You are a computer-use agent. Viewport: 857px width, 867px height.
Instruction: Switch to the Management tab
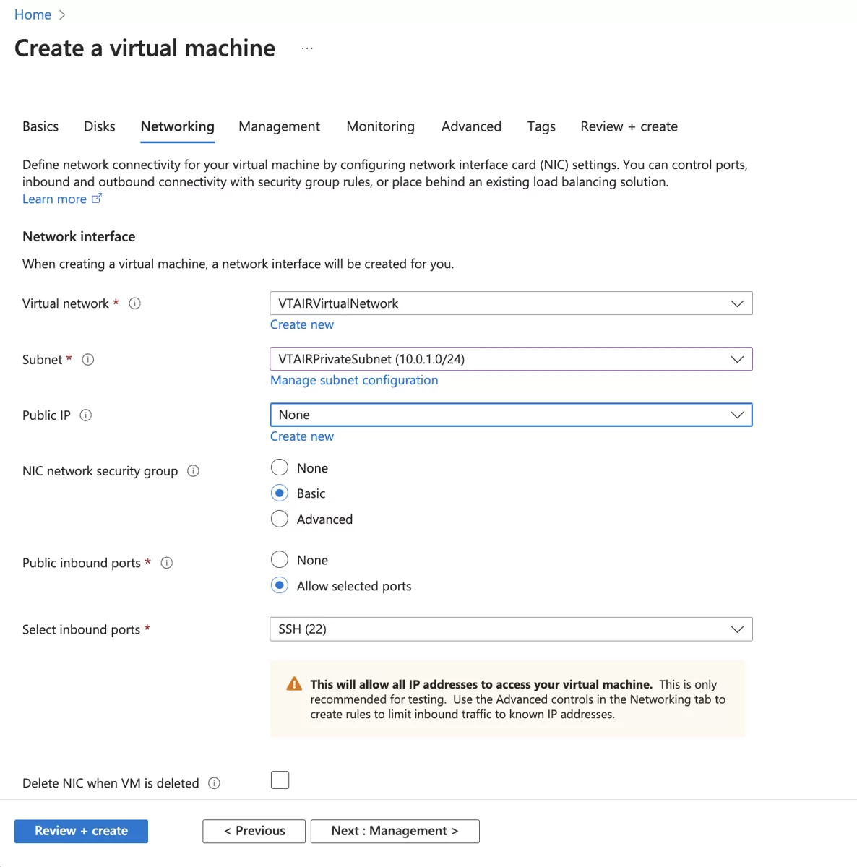point(279,126)
